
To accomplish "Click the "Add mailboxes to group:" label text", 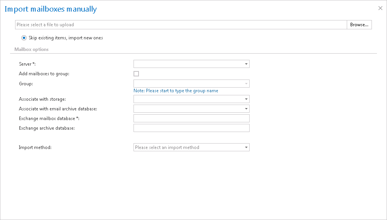I will pos(44,74).
